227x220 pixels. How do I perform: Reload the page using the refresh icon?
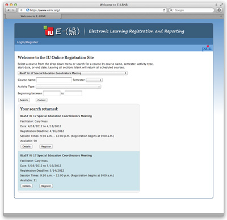click(164, 10)
